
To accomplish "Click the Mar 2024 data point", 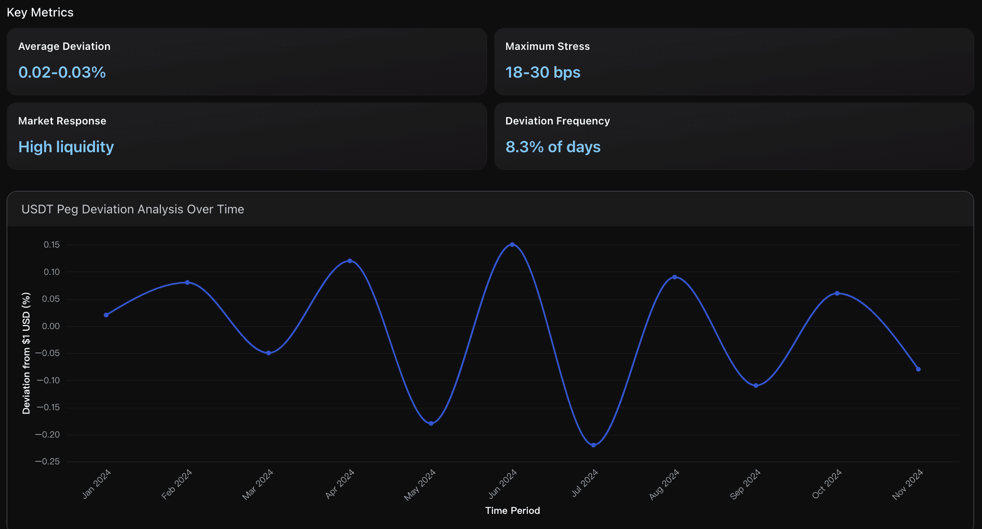I will [268, 353].
